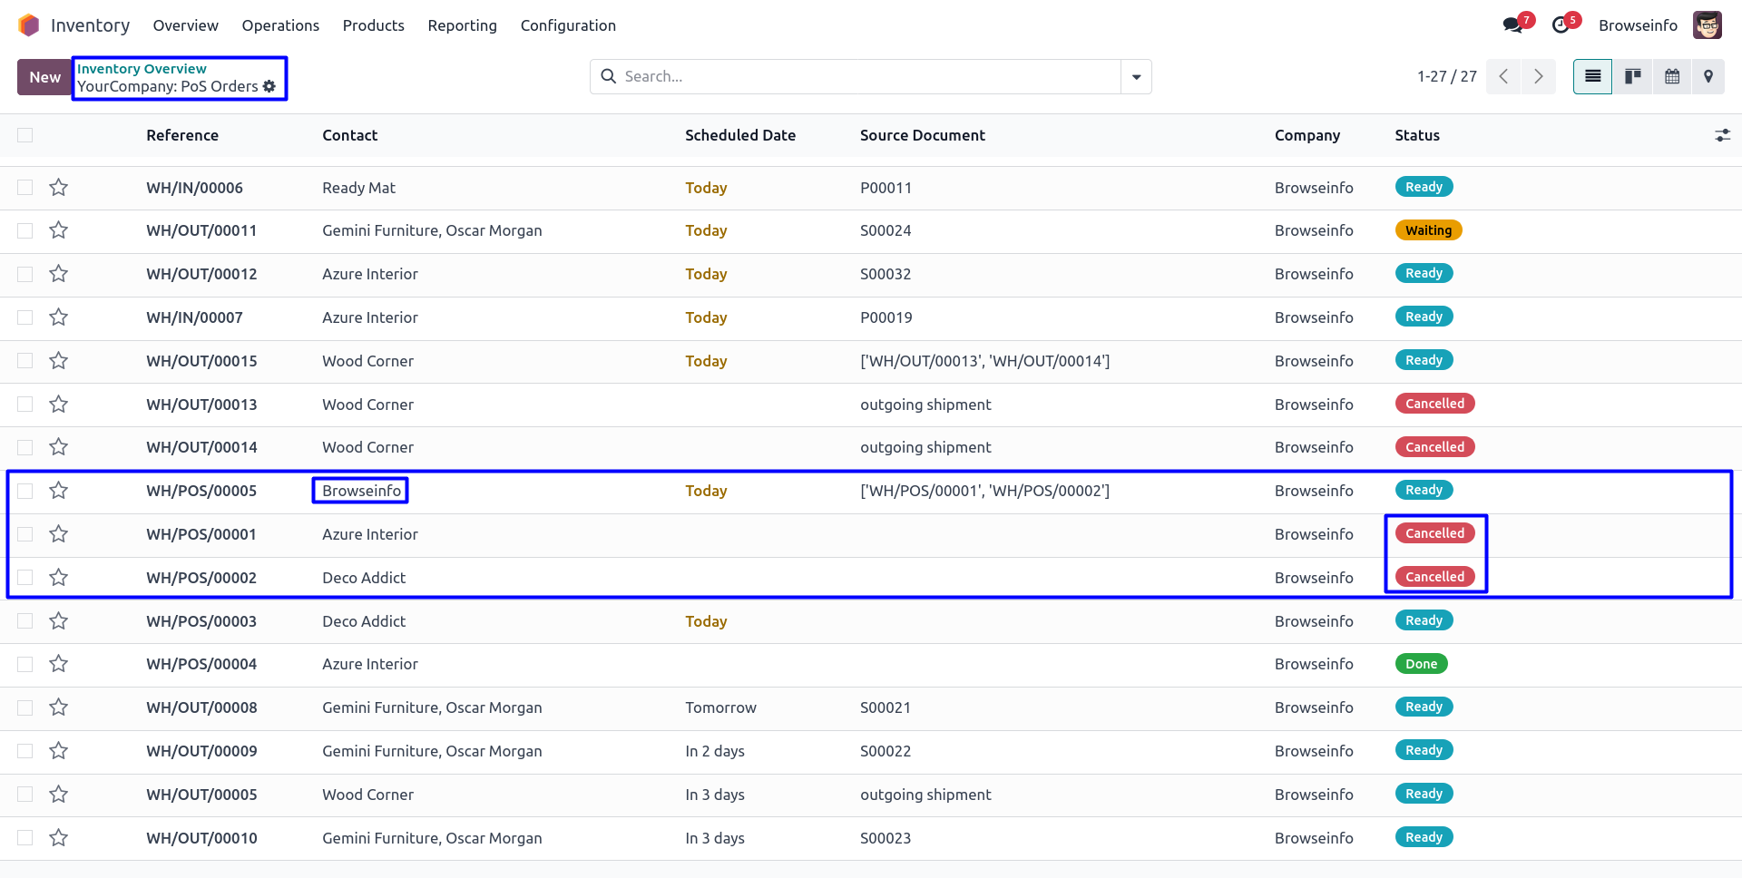Switch to Map view

1708,77
